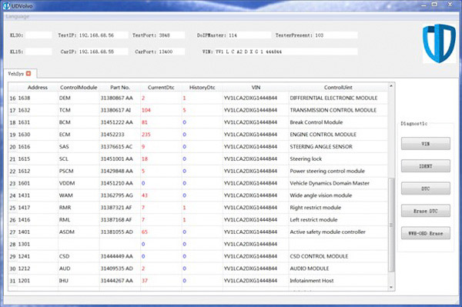Viewport: 462px width, 307px height.
Task: Click into the KL30 field
Action: point(38,35)
